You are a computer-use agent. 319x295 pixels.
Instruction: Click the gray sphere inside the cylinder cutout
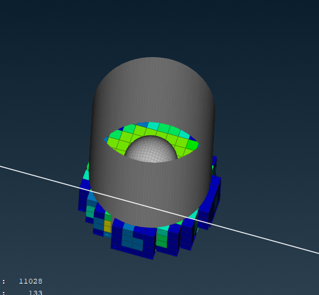(x=151, y=150)
